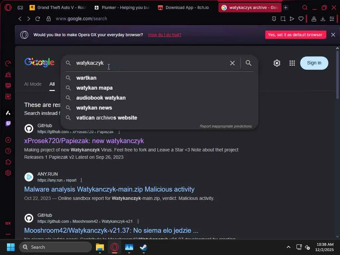Switch to the Plunker tab
The image size is (340, 255).
122,8
